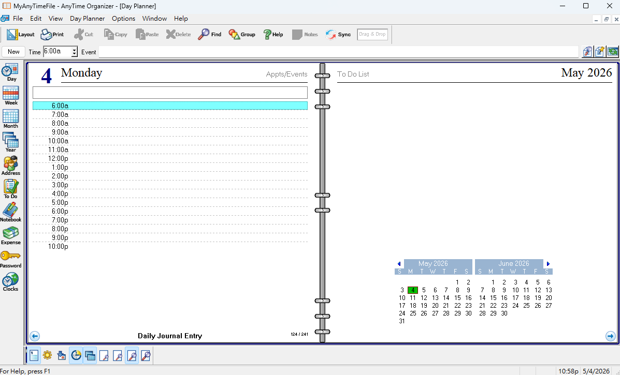Toggle the clock icon in bottom toolbar

tap(76, 355)
